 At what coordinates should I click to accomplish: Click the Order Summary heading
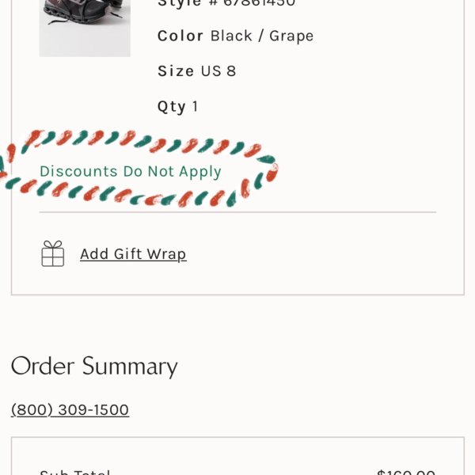(94, 367)
